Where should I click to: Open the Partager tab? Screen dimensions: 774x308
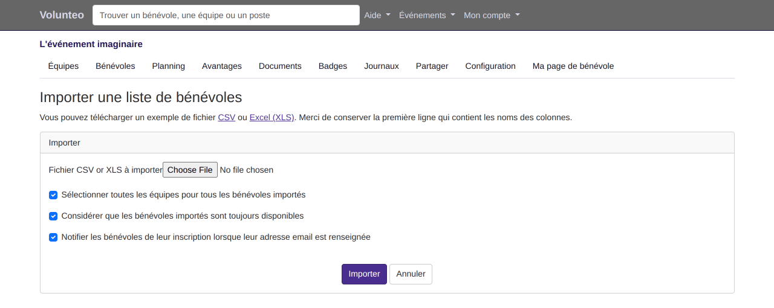coord(432,66)
